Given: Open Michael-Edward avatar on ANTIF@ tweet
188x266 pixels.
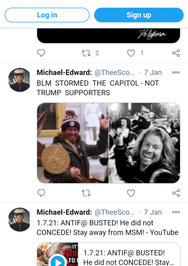Looking at the screenshot, I should (x=20, y=219).
